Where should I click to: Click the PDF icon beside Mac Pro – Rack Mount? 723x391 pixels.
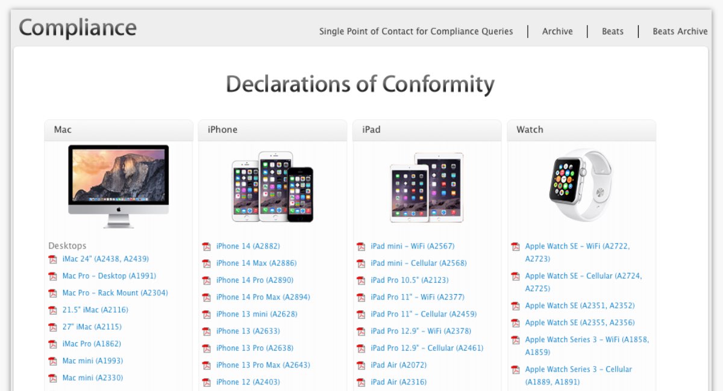point(52,294)
